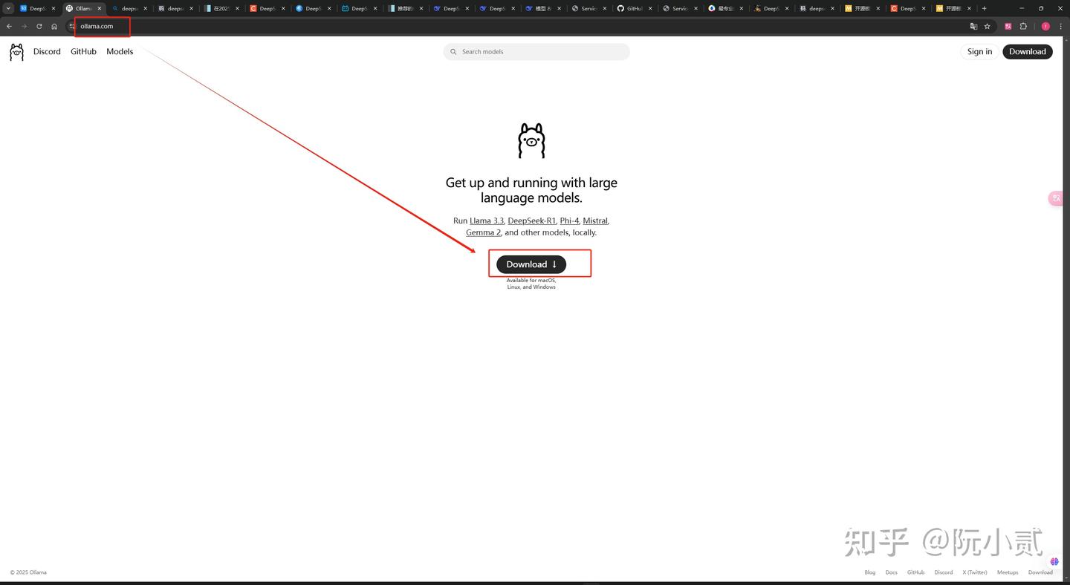Click the header Download button
The image size is (1070, 585).
pyautogui.click(x=1028, y=52)
